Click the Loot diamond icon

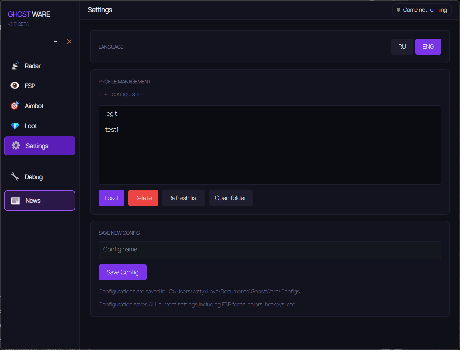click(x=15, y=126)
